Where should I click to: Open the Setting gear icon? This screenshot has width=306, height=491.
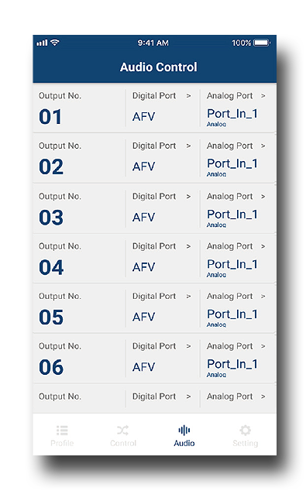(x=246, y=431)
